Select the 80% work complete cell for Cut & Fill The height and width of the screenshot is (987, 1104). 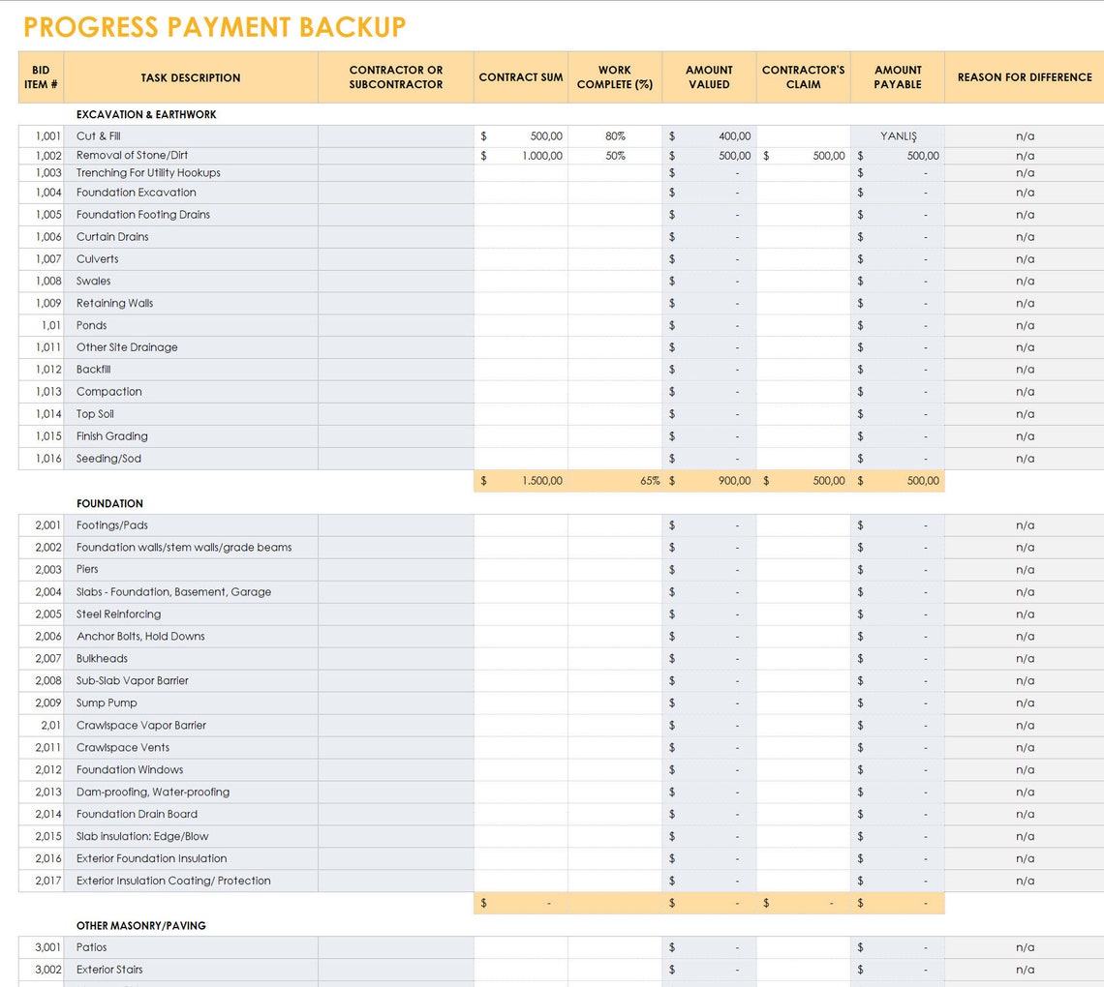(614, 136)
